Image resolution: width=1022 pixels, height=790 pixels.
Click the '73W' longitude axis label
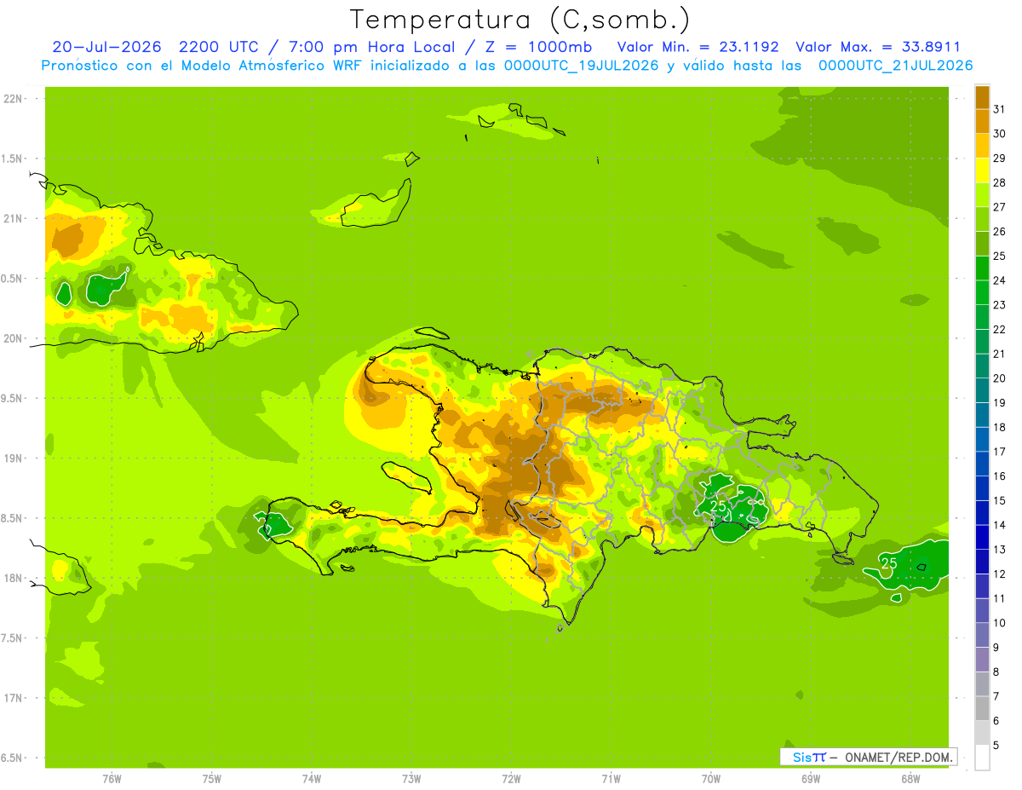(x=411, y=778)
